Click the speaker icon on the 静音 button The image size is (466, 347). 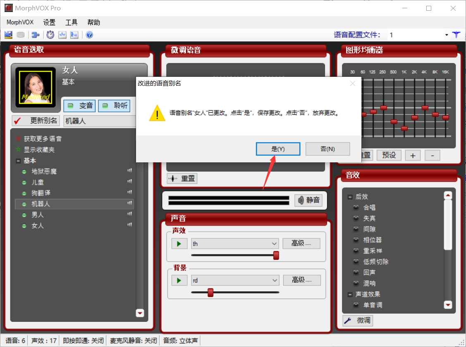(x=301, y=200)
